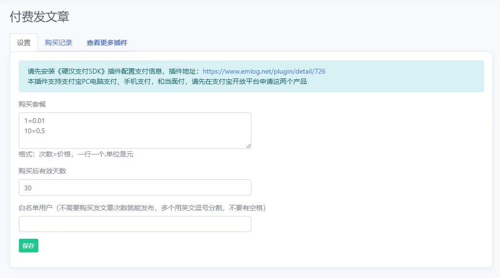Click the 付费发文章 page heading

[x=40, y=16]
